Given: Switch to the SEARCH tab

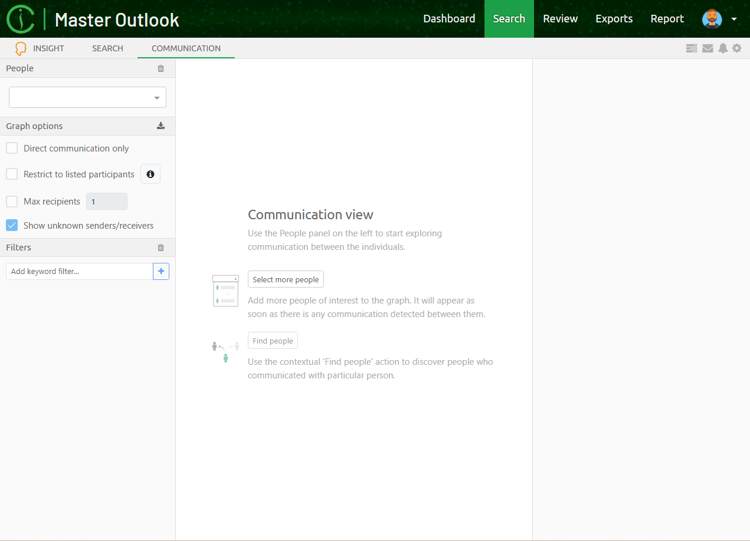Looking at the screenshot, I should point(107,48).
